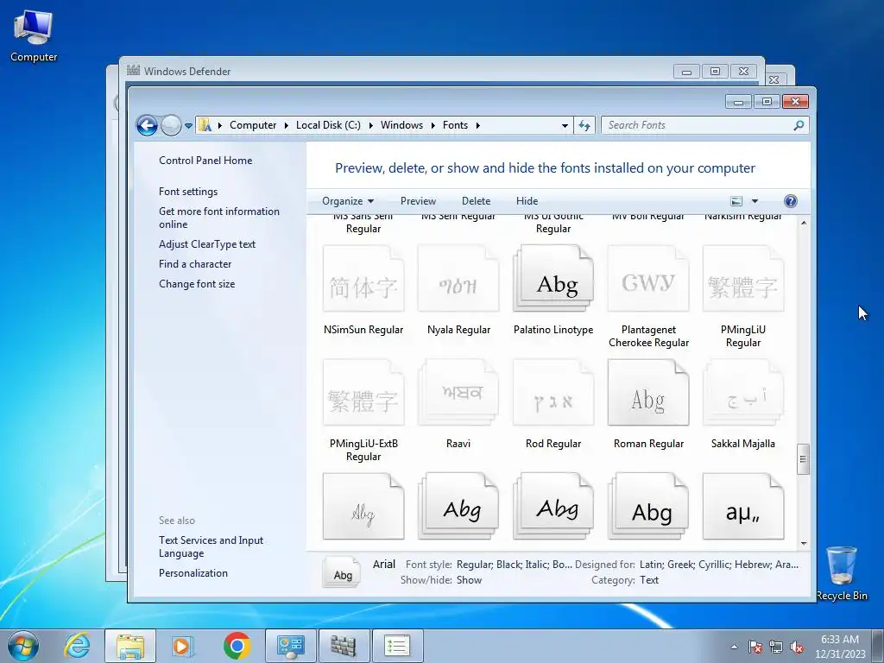The image size is (884, 663).
Task: Open Personalization link
Action: [193, 573]
